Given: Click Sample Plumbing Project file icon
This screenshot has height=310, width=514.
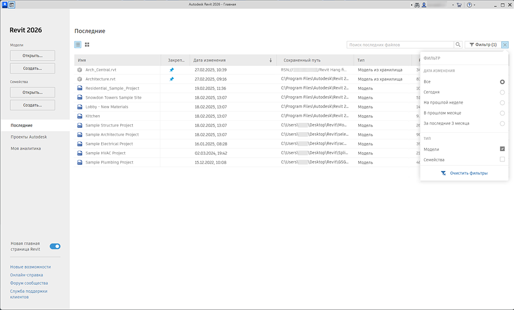Looking at the screenshot, I should 79,162.
